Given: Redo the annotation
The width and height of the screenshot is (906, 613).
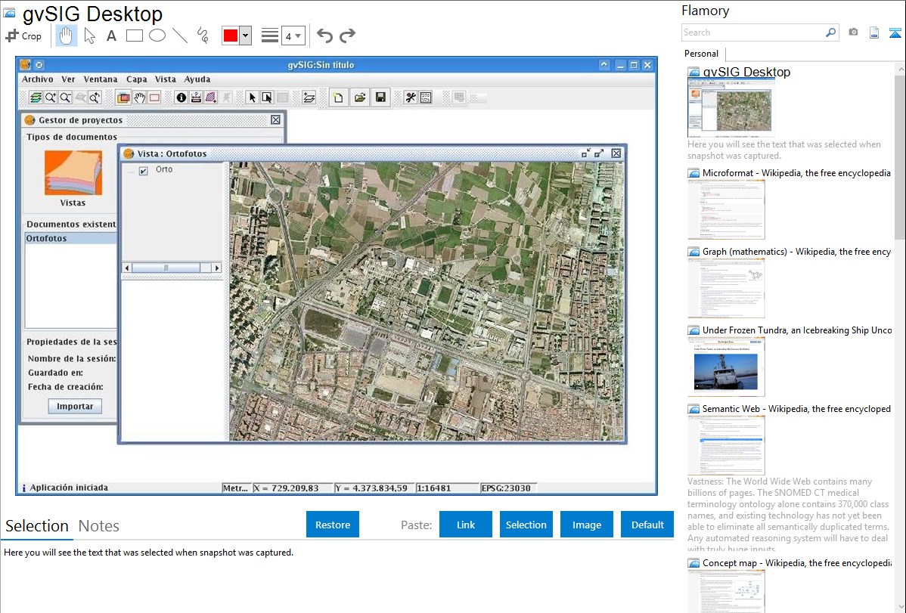Looking at the screenshot, I should click(x=347, y=36).
